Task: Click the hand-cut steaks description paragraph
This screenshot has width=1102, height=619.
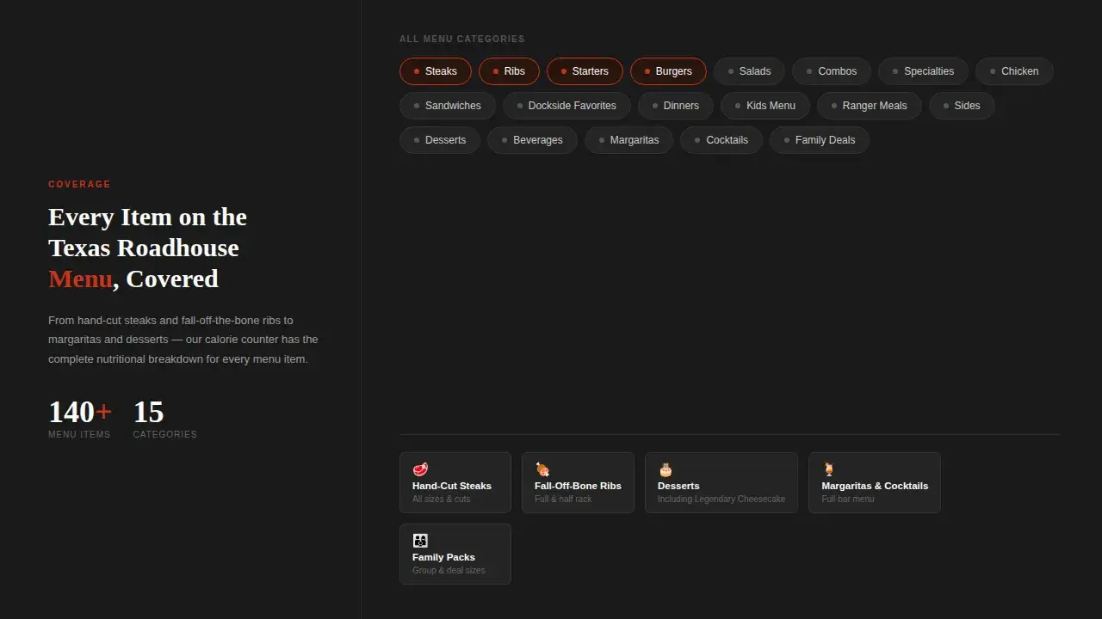Action: click(x=183, y=340)
